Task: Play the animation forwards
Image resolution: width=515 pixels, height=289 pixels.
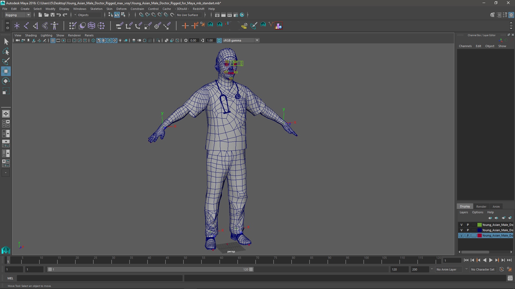Action: [491, 260]
